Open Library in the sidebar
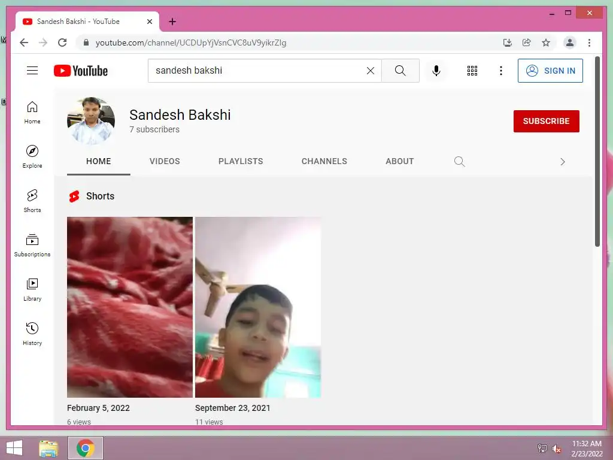Screen dimensions: 613x460 coord(32,289)
